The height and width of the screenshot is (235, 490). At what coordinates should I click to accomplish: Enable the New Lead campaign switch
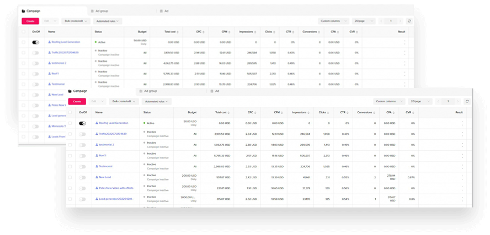tap(82, 177)
